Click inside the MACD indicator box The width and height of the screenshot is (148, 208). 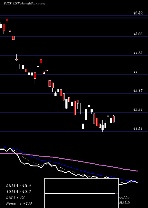pos(81,193)
